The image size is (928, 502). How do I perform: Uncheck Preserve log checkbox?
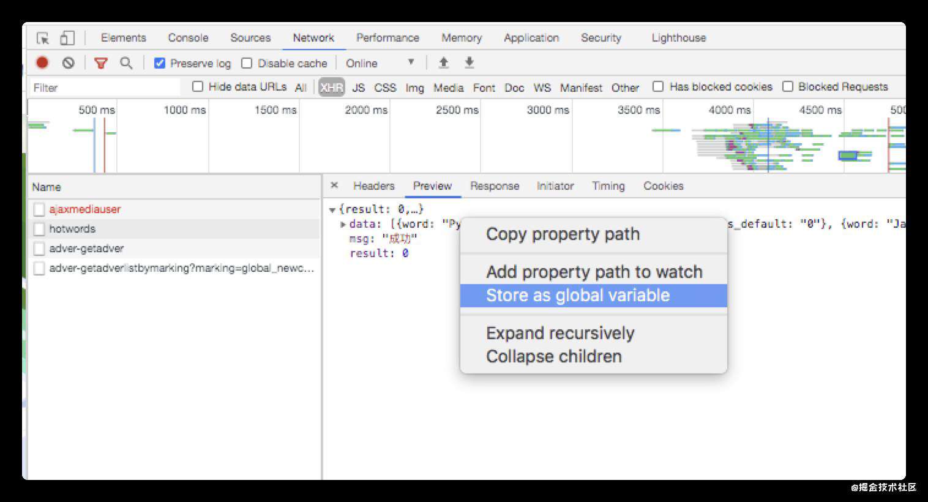pyautogui.click(x=160, y=63)
